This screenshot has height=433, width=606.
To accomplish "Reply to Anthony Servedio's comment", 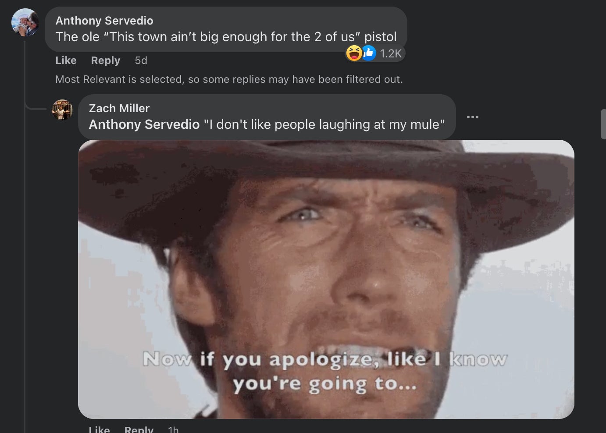I will pos(106,60).
